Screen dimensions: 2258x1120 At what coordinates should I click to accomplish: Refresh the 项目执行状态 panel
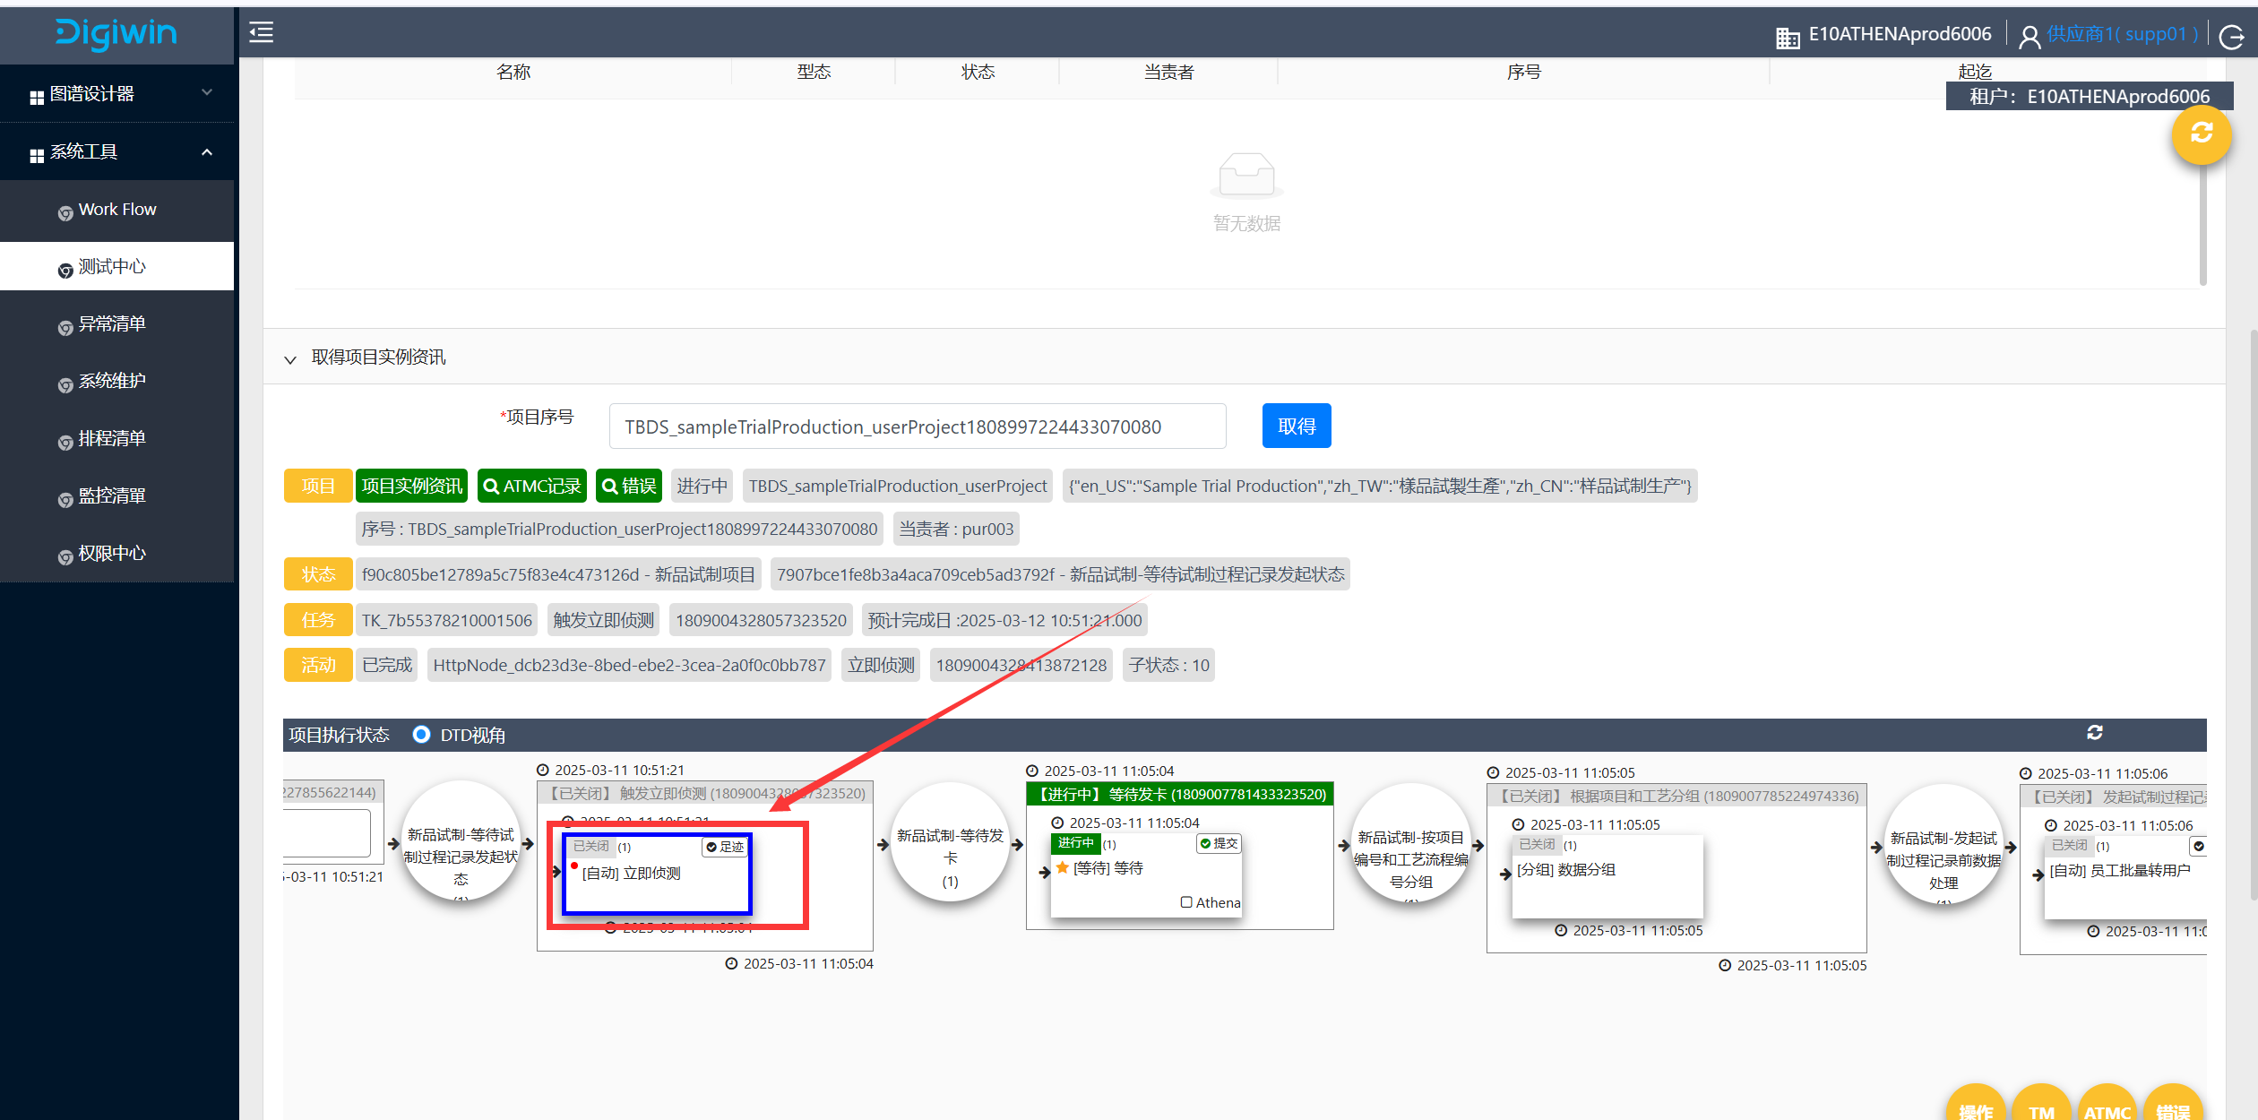coord(2095,733)
